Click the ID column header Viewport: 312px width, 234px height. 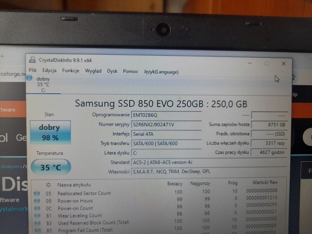click(x=48, y=185)
